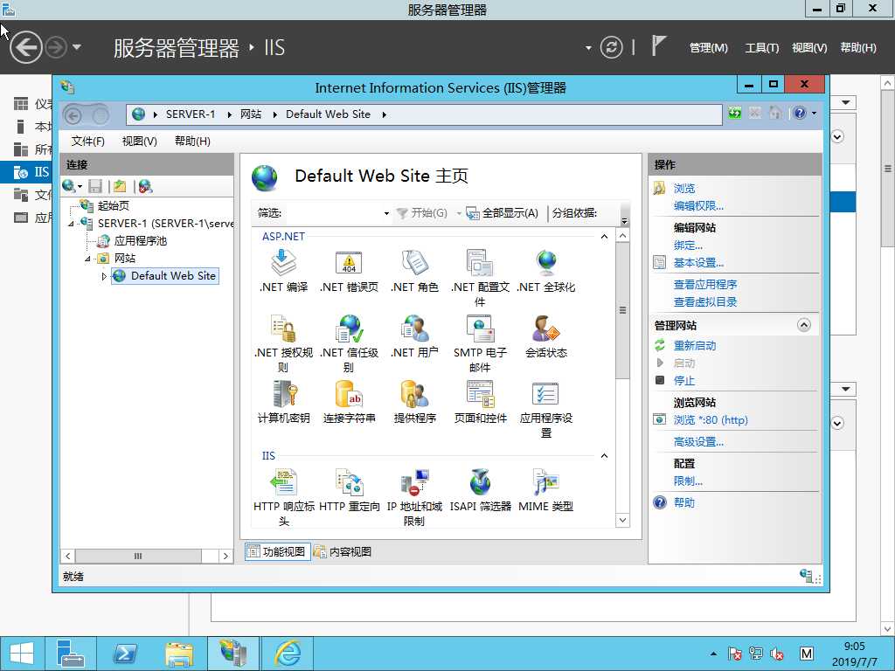The image size is (895, 671).
Task: Switch to the 内容视图 tab
Action: point(343,552)
